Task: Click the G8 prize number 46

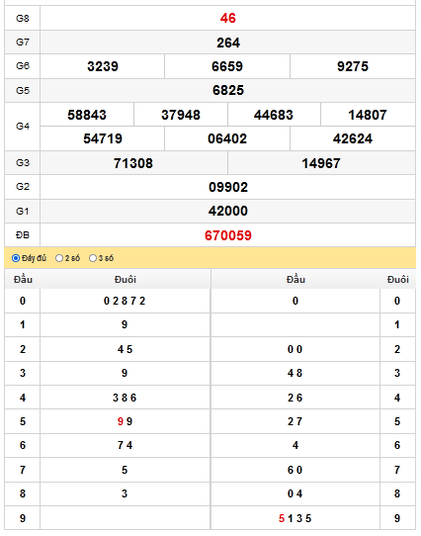Action: click(x=228, y=18)
